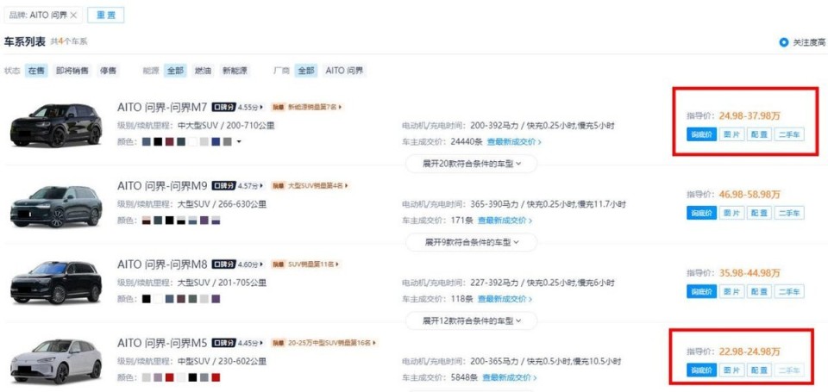Open the SUV销量第11名 ranking badge
Image resolution: width=828 pixels, height=392 pixels.
click(x=305, y=264)
